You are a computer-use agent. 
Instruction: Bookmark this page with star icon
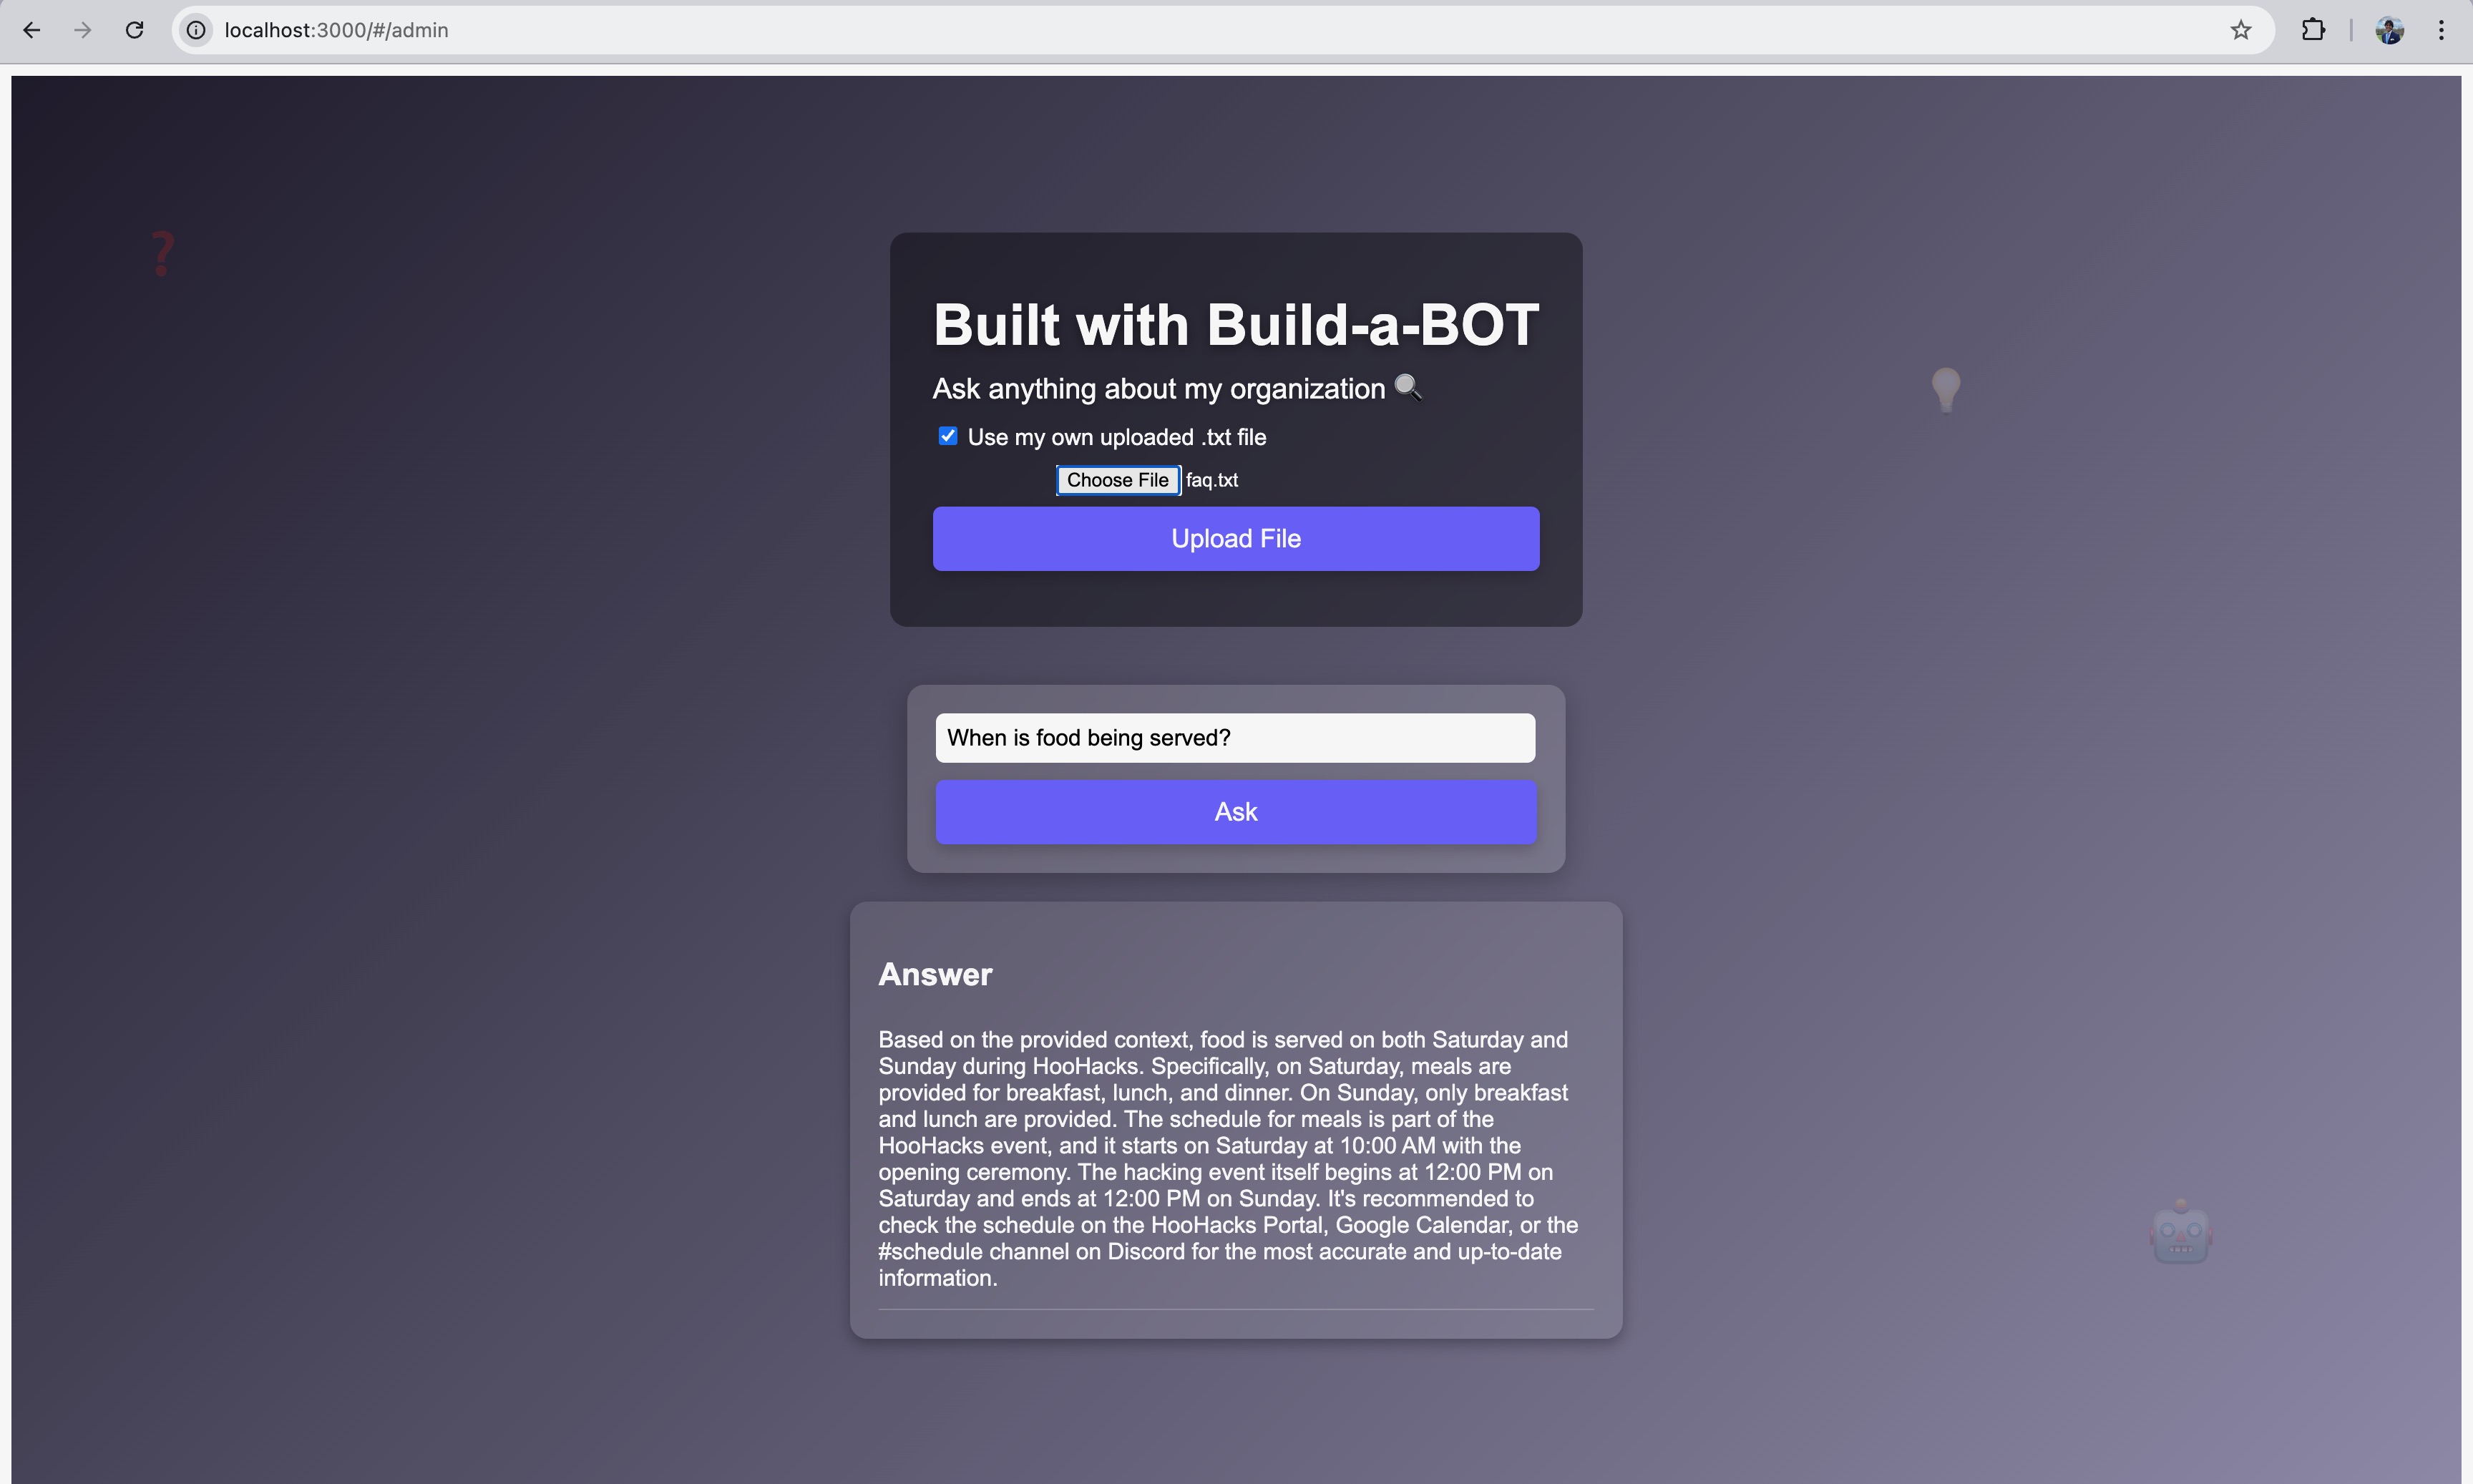tap(2240, 30)
